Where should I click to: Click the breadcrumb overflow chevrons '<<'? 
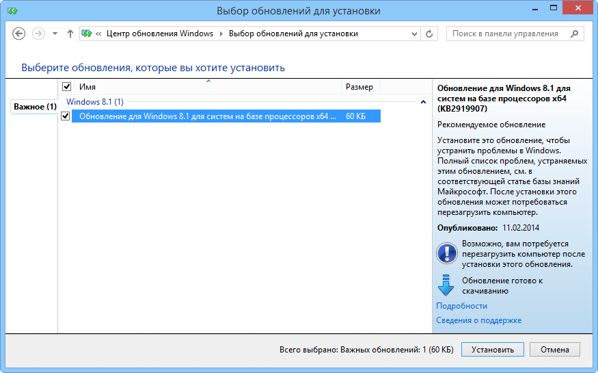coord(98,34)
